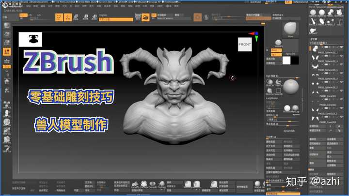
Task: Adjust the Rgb intensity slider
Action: pos(283,77)
